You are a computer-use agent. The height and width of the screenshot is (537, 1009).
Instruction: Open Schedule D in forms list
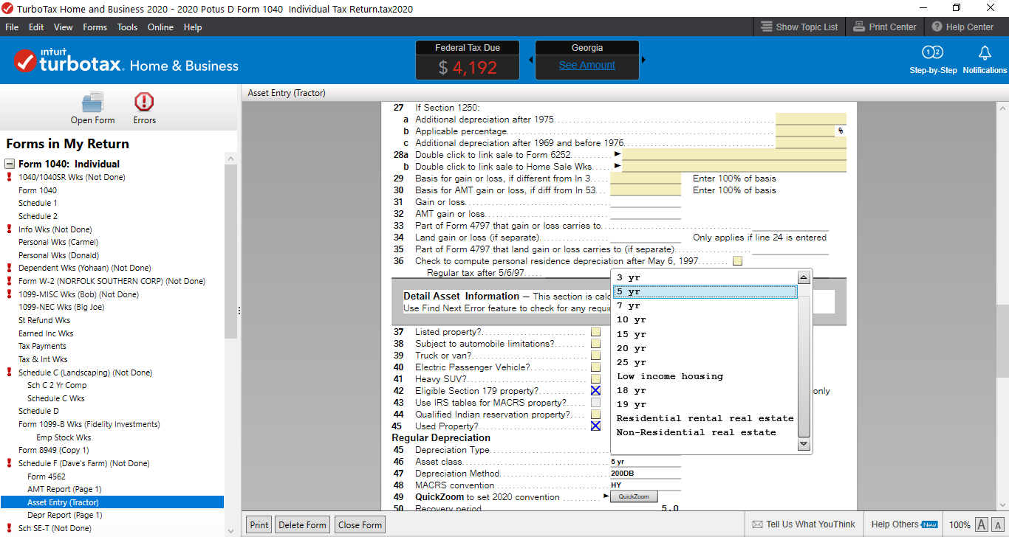(39, 411)
